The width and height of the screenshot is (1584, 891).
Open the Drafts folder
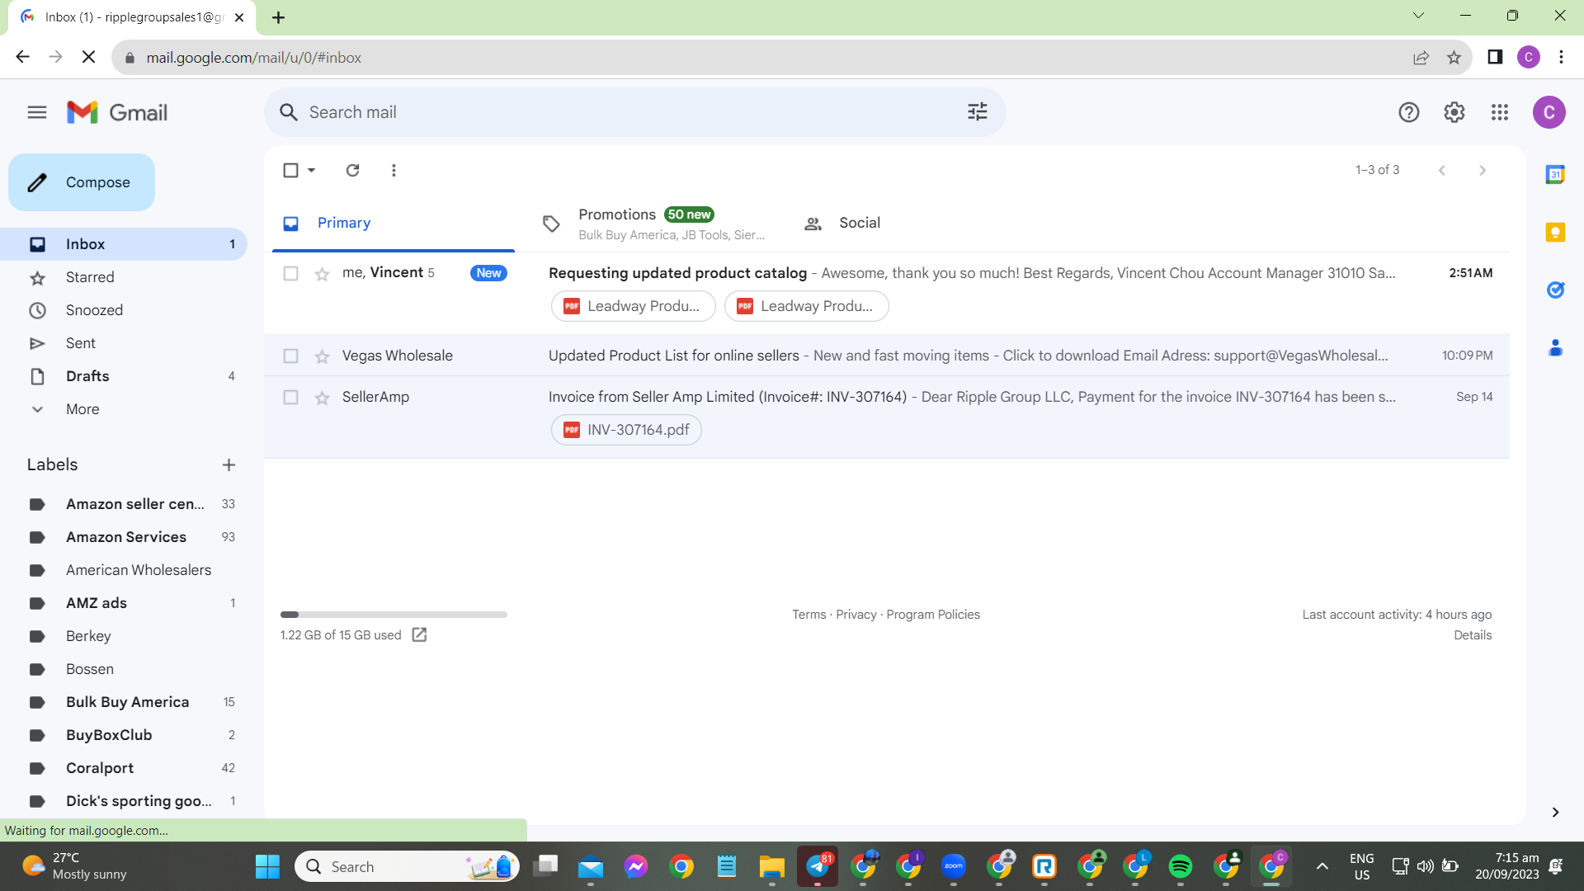tap(124, 376)
